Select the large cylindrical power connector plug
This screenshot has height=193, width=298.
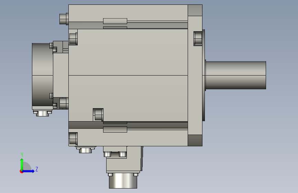coord(123,180)
